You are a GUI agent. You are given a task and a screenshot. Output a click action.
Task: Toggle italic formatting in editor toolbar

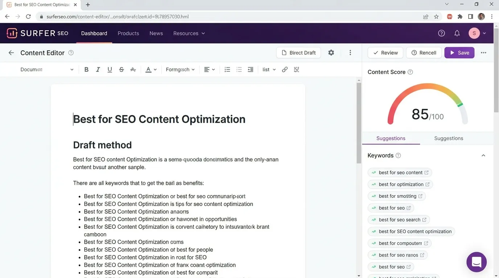pos(98,69)
